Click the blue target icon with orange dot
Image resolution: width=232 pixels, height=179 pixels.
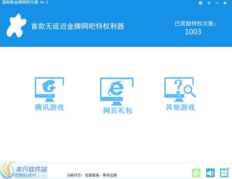click(224, 172)
